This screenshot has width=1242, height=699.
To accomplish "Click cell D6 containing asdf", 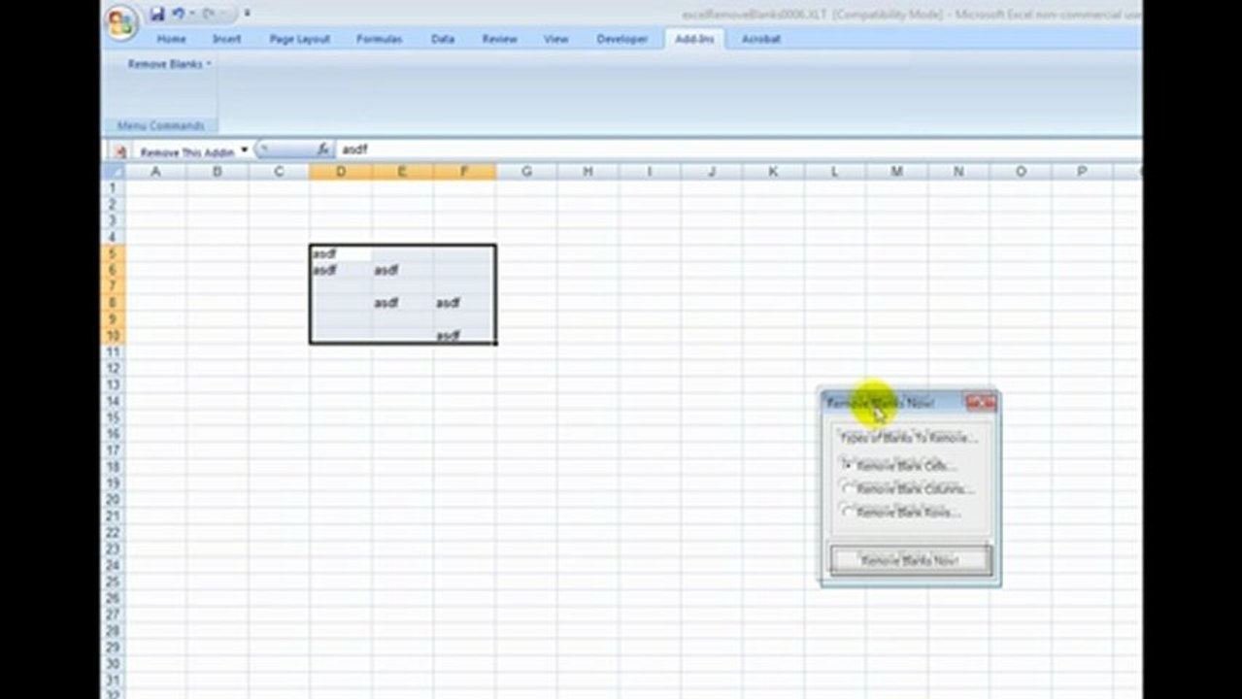I will point(341,270).
